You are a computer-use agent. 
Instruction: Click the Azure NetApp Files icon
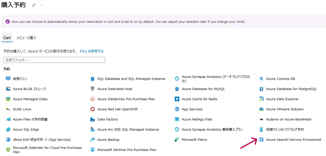177,119
